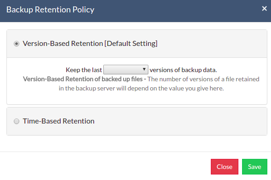
Task: Click the red Close button
Action: [x=225, y=167]
